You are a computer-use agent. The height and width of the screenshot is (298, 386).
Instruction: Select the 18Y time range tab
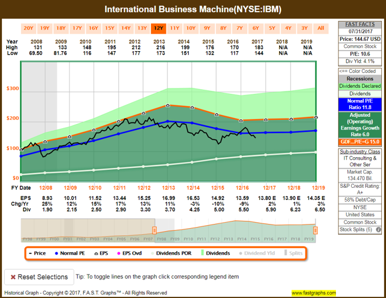pos(61,28)
